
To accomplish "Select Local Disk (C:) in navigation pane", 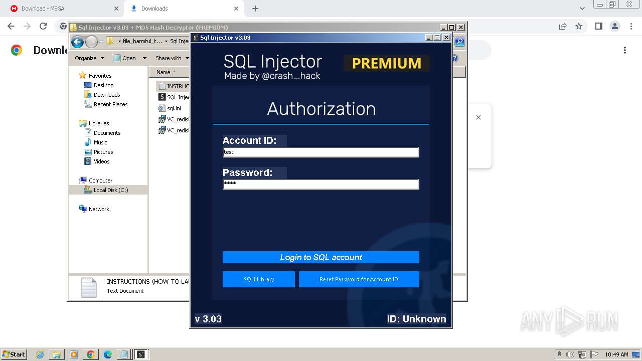I will (111, 190).
